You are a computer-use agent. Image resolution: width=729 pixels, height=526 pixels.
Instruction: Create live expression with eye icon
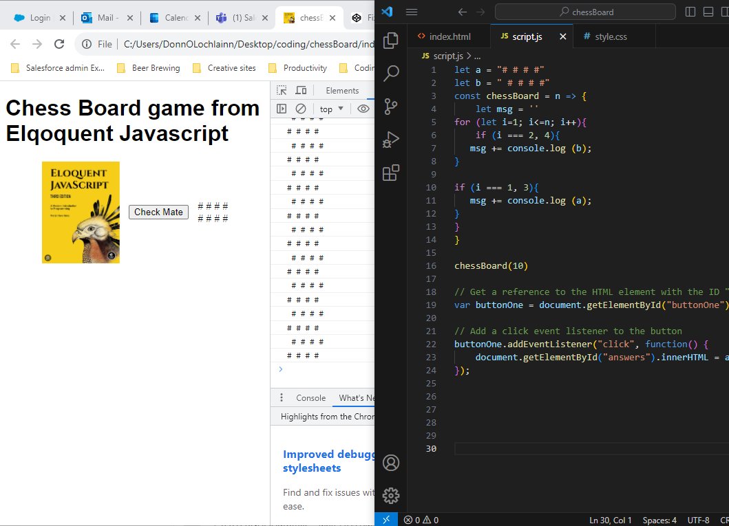point(363,109)
